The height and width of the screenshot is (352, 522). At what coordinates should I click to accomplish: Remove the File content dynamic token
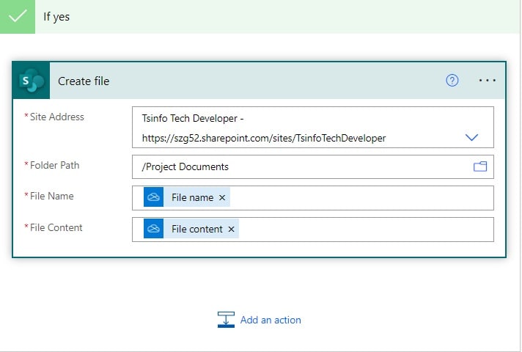(x=231, y=229)
